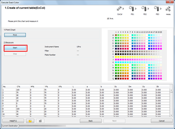Click 'Please print the chart and measure it' text
Viewport: 175px width, 129px height.
coord(23,21)
